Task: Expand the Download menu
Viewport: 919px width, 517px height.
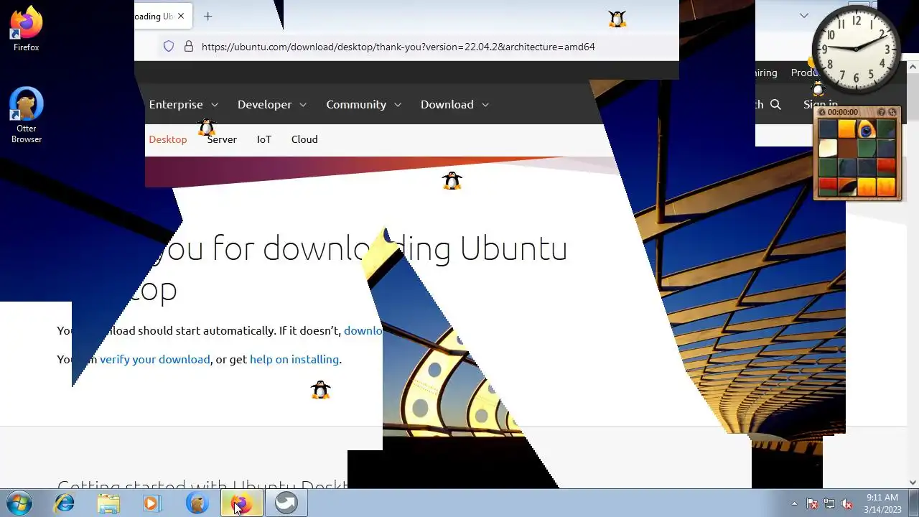Action: pyautogui.click(x=454, y=104)
